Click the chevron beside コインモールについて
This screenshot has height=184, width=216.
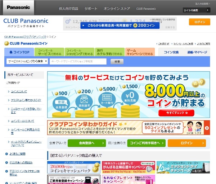(x=9, y=121)
